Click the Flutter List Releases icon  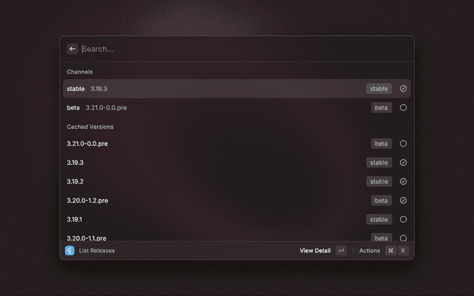click(70, 250)
